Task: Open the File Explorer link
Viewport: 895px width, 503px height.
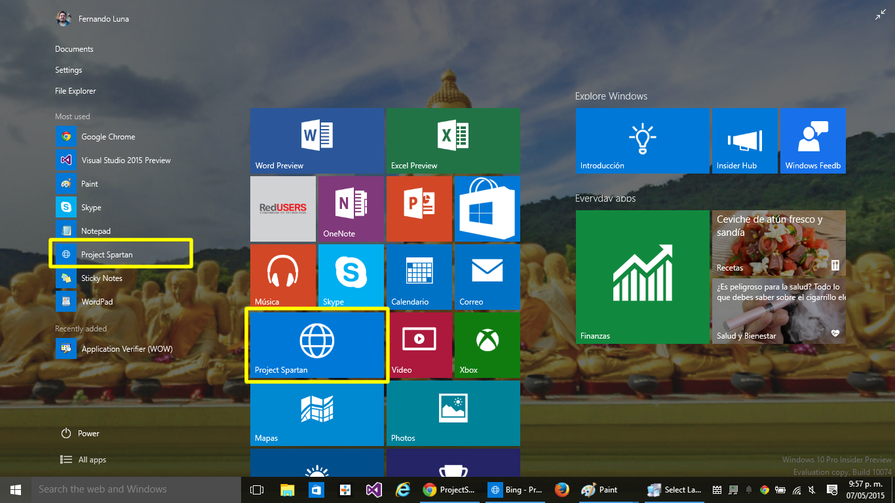Action: (x=75, y=91)
